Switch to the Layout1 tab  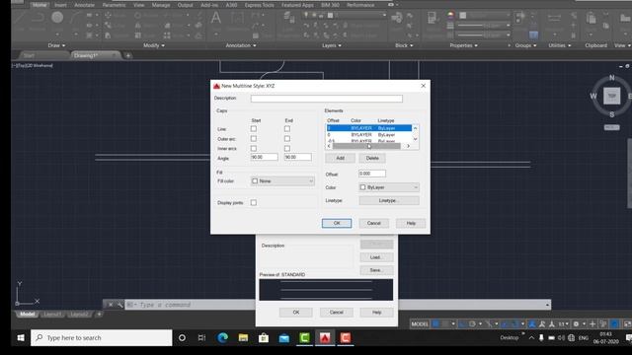[52, 315]
